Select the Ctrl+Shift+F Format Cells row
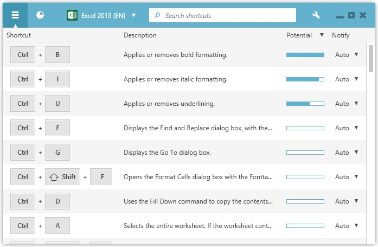The image size is (378, 247). pyautogui.click(x=198, y=177)
